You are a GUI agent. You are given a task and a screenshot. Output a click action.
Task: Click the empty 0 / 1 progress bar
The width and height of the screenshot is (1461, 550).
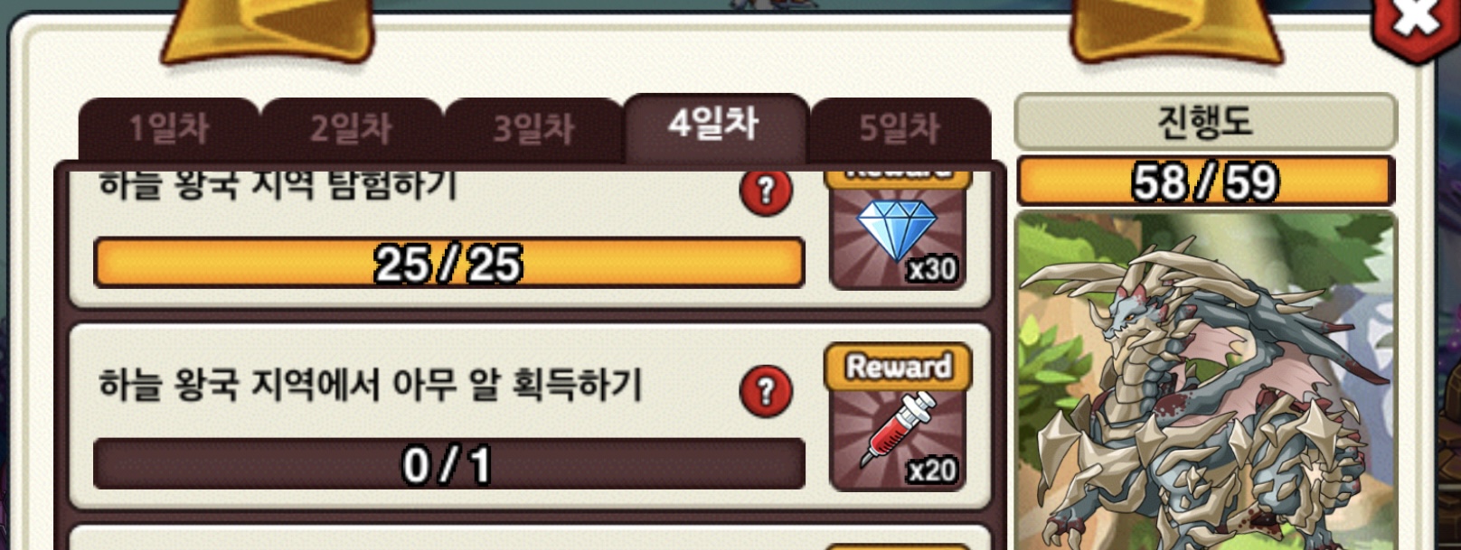tap(449, 464)
